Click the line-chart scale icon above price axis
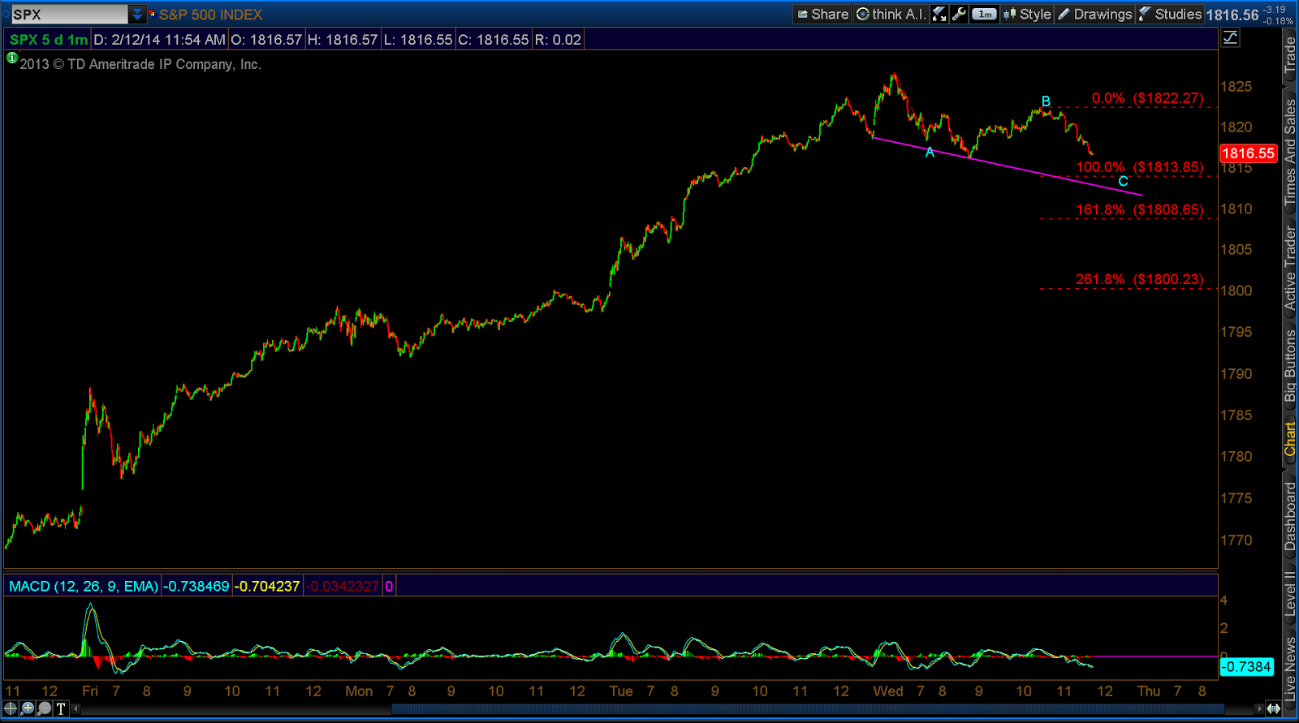 pyautogui.click(x=1231, y=37)
